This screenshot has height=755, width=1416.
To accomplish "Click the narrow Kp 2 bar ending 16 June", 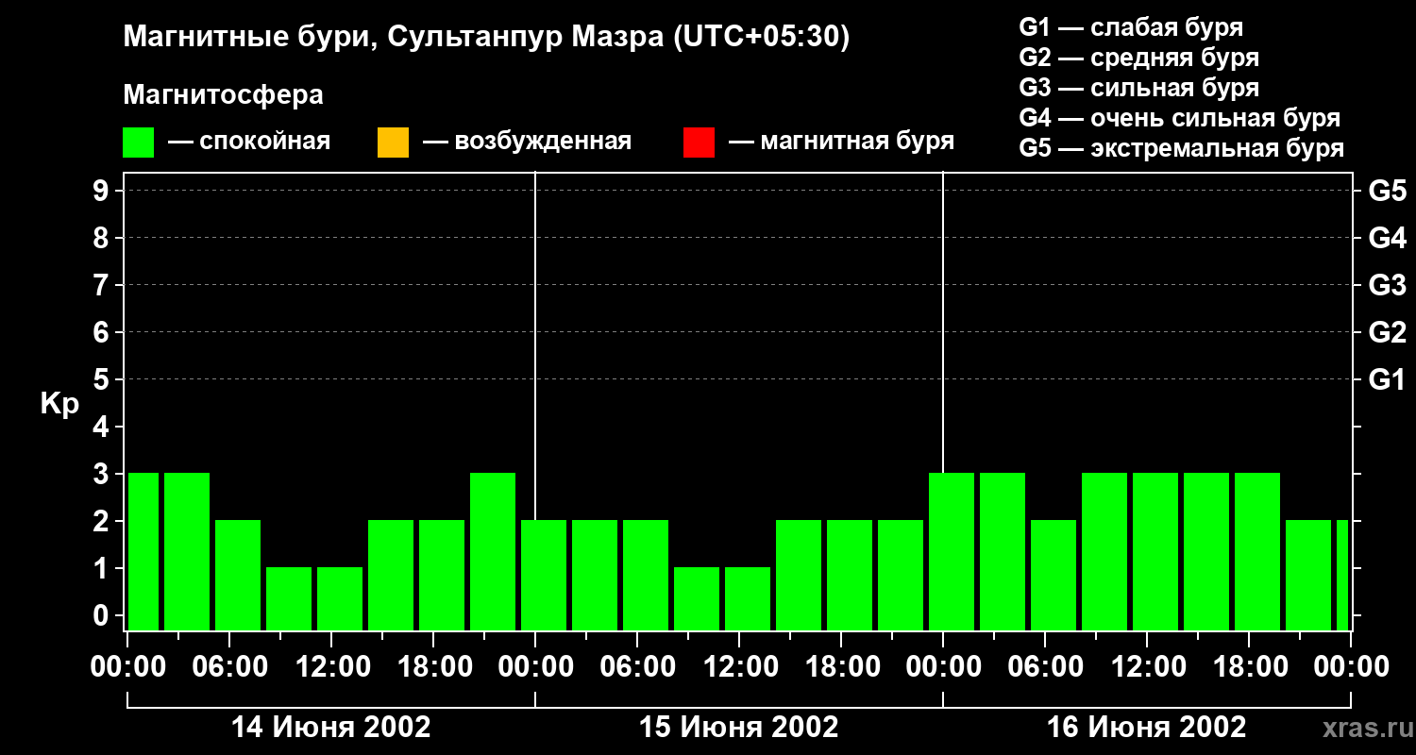I will pyautogui.click(x=1342, y=575).
